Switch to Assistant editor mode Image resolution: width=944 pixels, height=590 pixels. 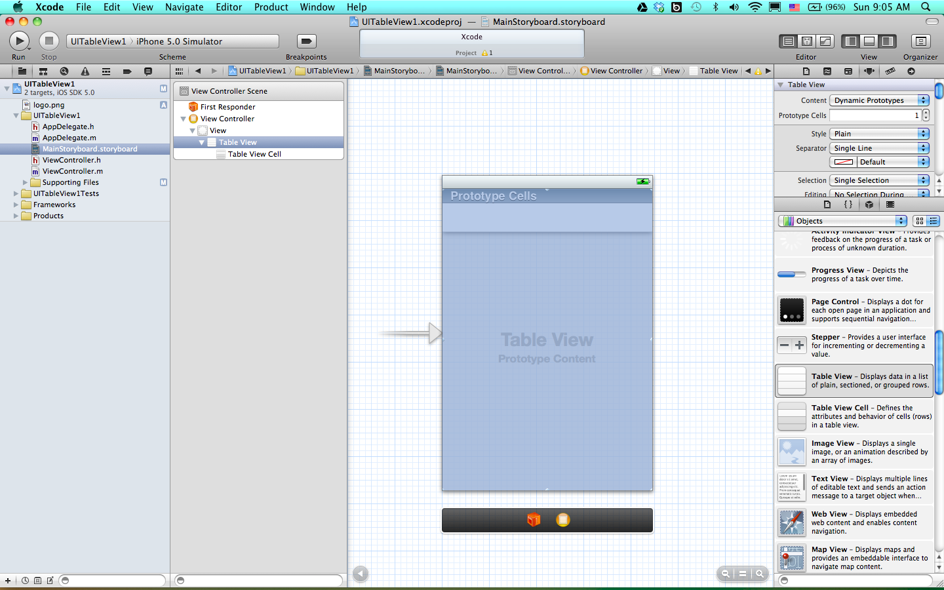pyautogui.click(x=807, y=41)
